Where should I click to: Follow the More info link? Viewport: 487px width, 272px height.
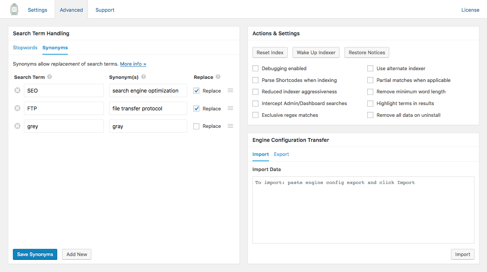click(x=133, y=64)
